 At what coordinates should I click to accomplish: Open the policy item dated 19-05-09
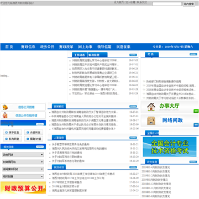pyautogui.click(x=85, y=124)
